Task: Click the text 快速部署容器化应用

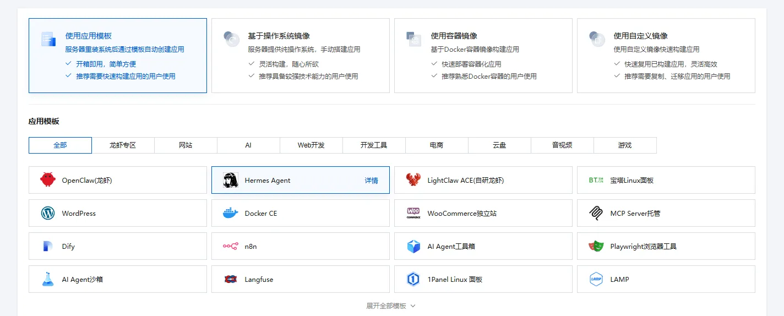Action: point(471,64)
